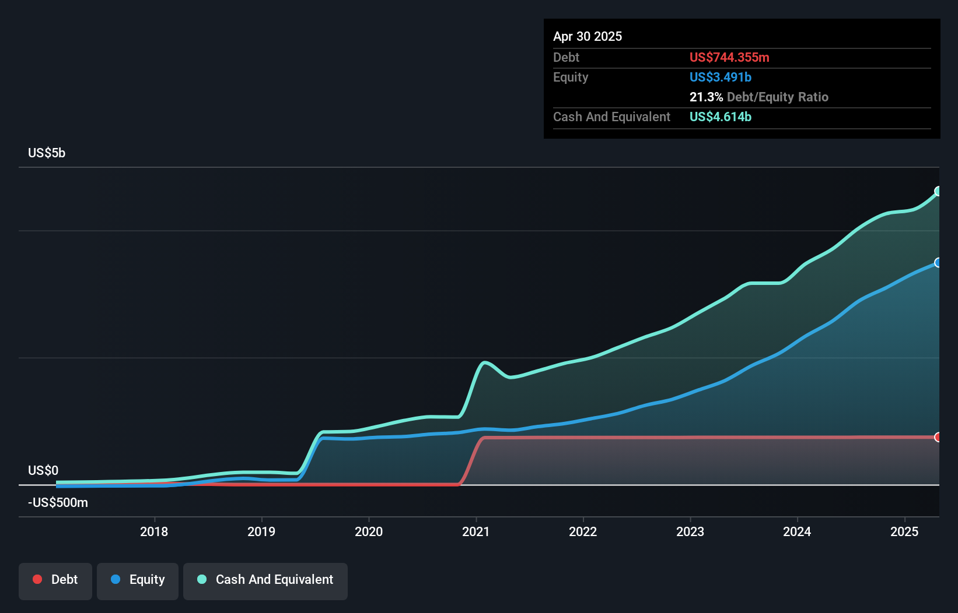This screenshot has height=613, width=958.
Task: Click the US$5b y-axis label
Action: pos(47,153)
